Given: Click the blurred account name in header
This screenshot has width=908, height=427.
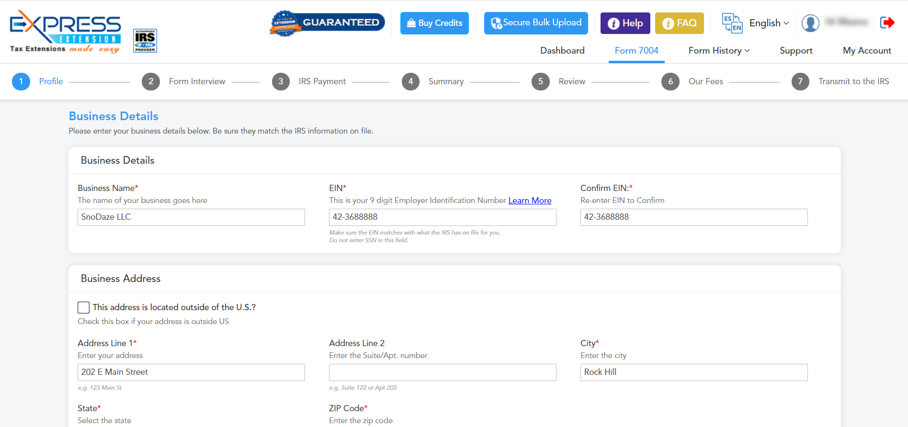Looking at the screenshot, I should (847, 22).
